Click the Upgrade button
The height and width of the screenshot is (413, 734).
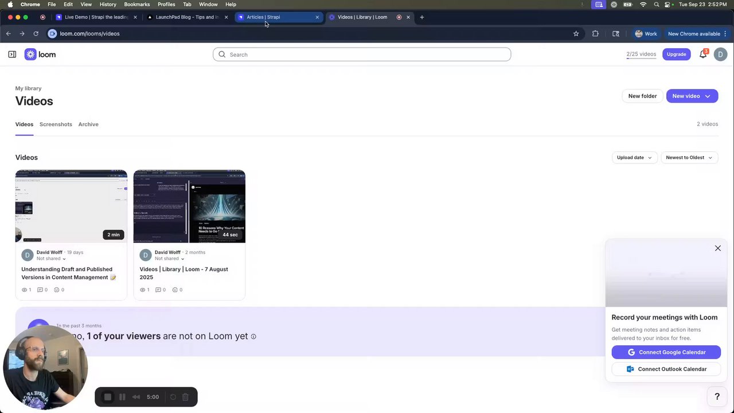[x=676, y=54]
